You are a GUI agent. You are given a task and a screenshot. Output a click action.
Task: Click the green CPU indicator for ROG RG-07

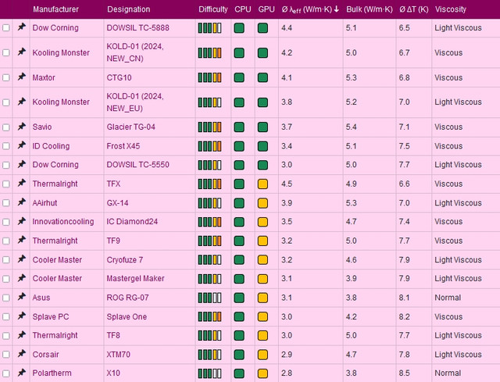tap(239, 298)
